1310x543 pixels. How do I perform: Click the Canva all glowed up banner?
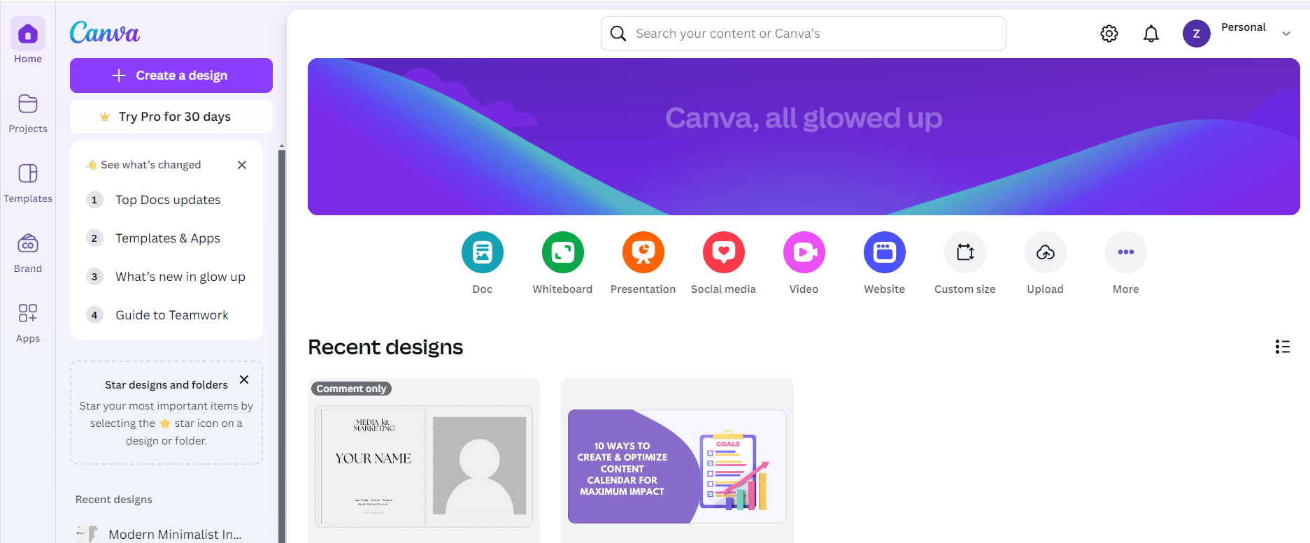pyautogui.click(x=804, y=136)
